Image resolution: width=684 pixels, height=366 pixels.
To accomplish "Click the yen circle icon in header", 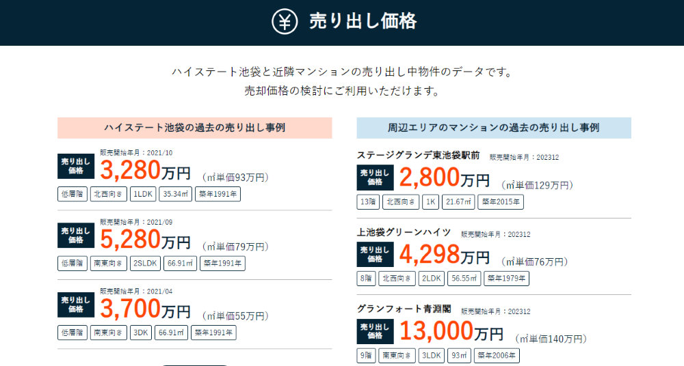I will (x=285, y=21).
